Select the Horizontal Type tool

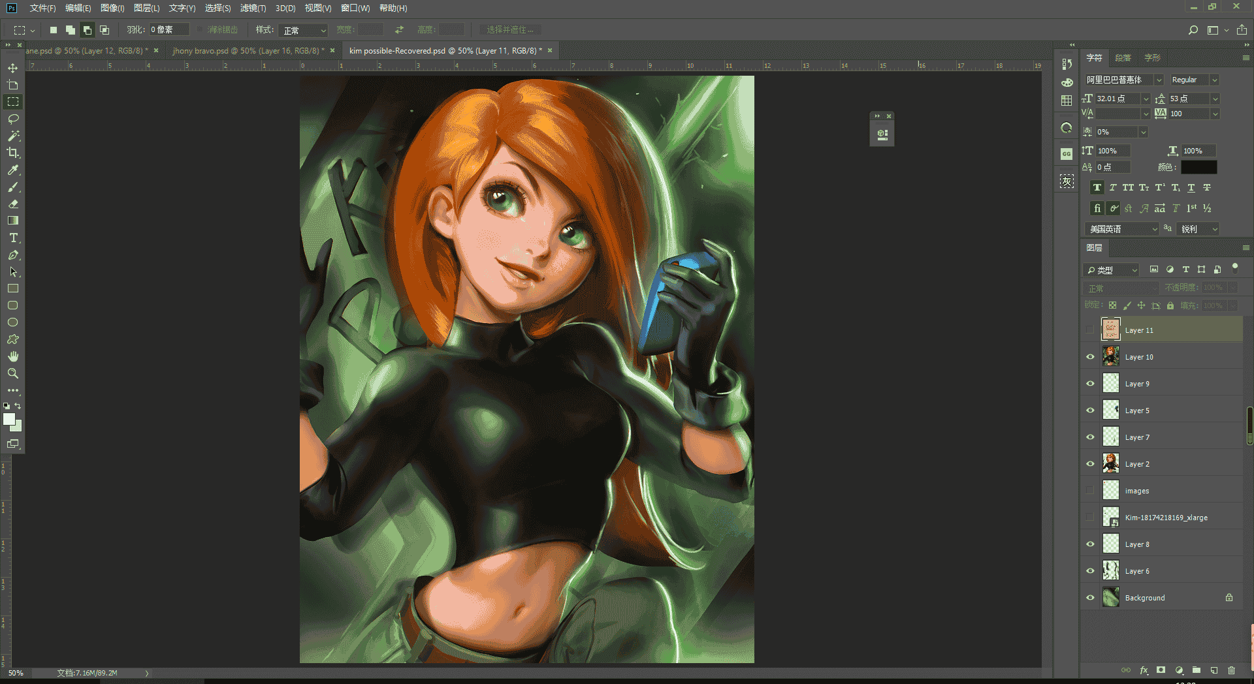tap(12, 238)
